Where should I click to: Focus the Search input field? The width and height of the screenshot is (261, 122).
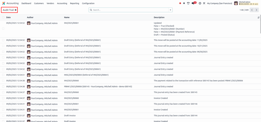click(130, 10)
